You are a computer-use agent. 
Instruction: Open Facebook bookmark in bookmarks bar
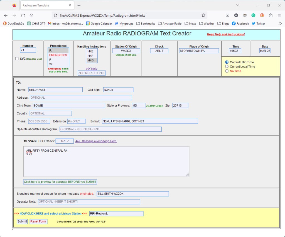(240, 24)
